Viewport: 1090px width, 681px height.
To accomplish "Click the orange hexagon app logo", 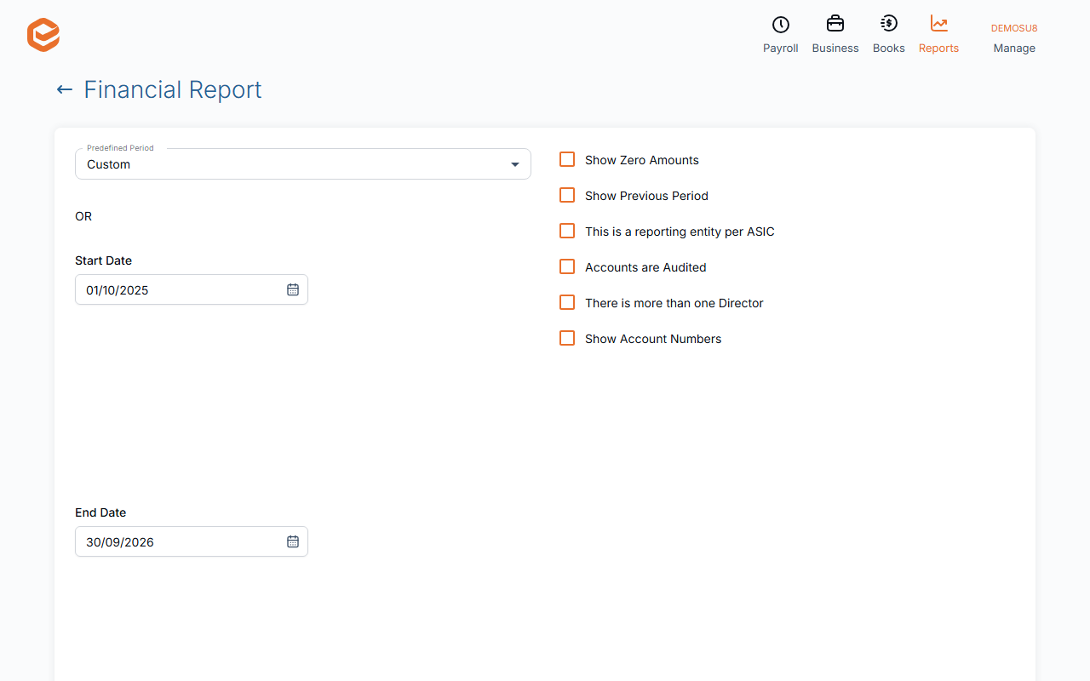I will [x=43, y=35].
